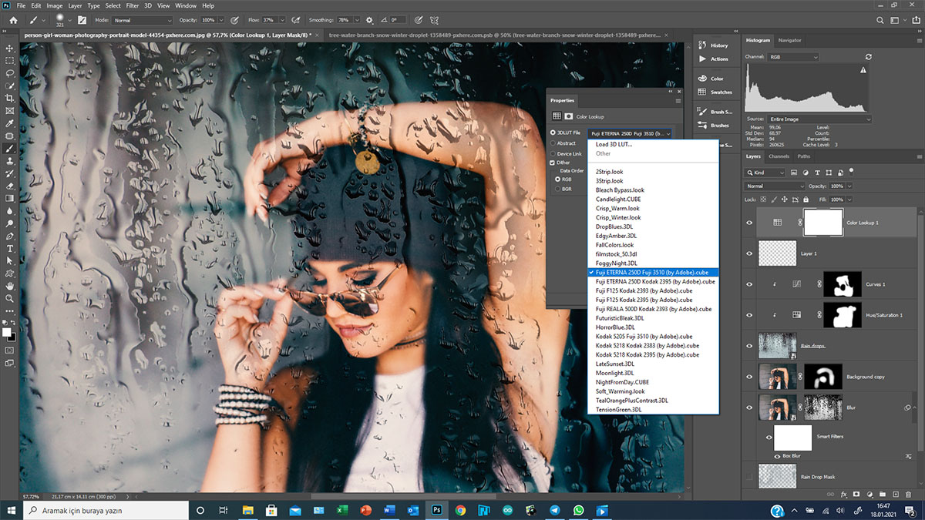925x520 pixels.
Task: Uncheck the Dither checkbox
Action: [553, 163]
